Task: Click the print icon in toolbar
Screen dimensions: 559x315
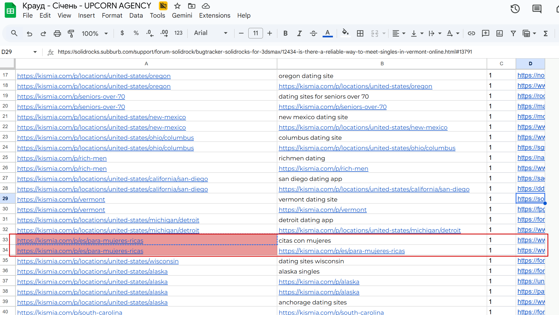Action: (x=57, y=33)
